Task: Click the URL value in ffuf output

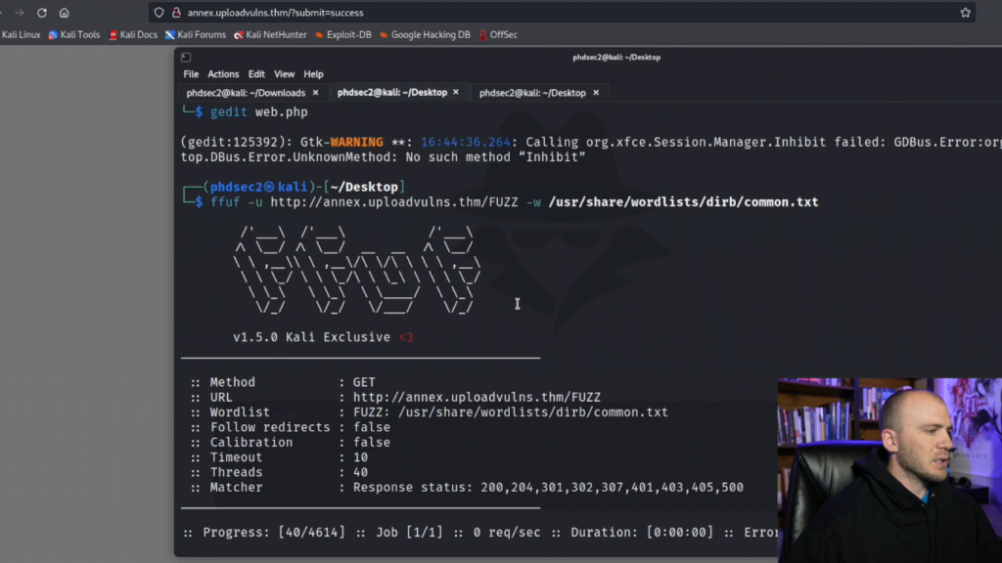Action: pos(477,397)
